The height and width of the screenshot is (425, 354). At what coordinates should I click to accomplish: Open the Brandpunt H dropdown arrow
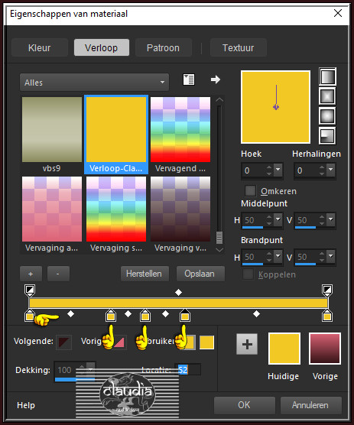tap(278, 256)
